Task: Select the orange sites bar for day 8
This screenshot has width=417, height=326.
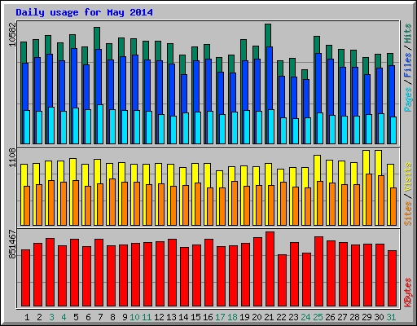Action: click(x=112, y=202)
